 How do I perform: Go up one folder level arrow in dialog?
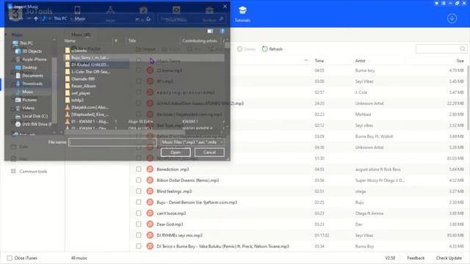(x=36, y=19)
